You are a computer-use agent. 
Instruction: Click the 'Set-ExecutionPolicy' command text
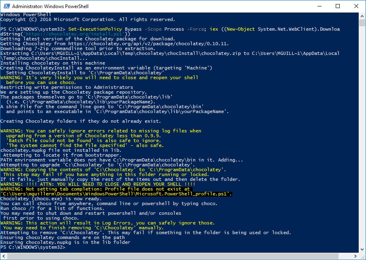95,29
